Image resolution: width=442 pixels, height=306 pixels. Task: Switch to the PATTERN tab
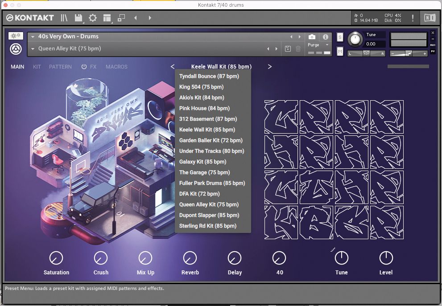(60, 66)
